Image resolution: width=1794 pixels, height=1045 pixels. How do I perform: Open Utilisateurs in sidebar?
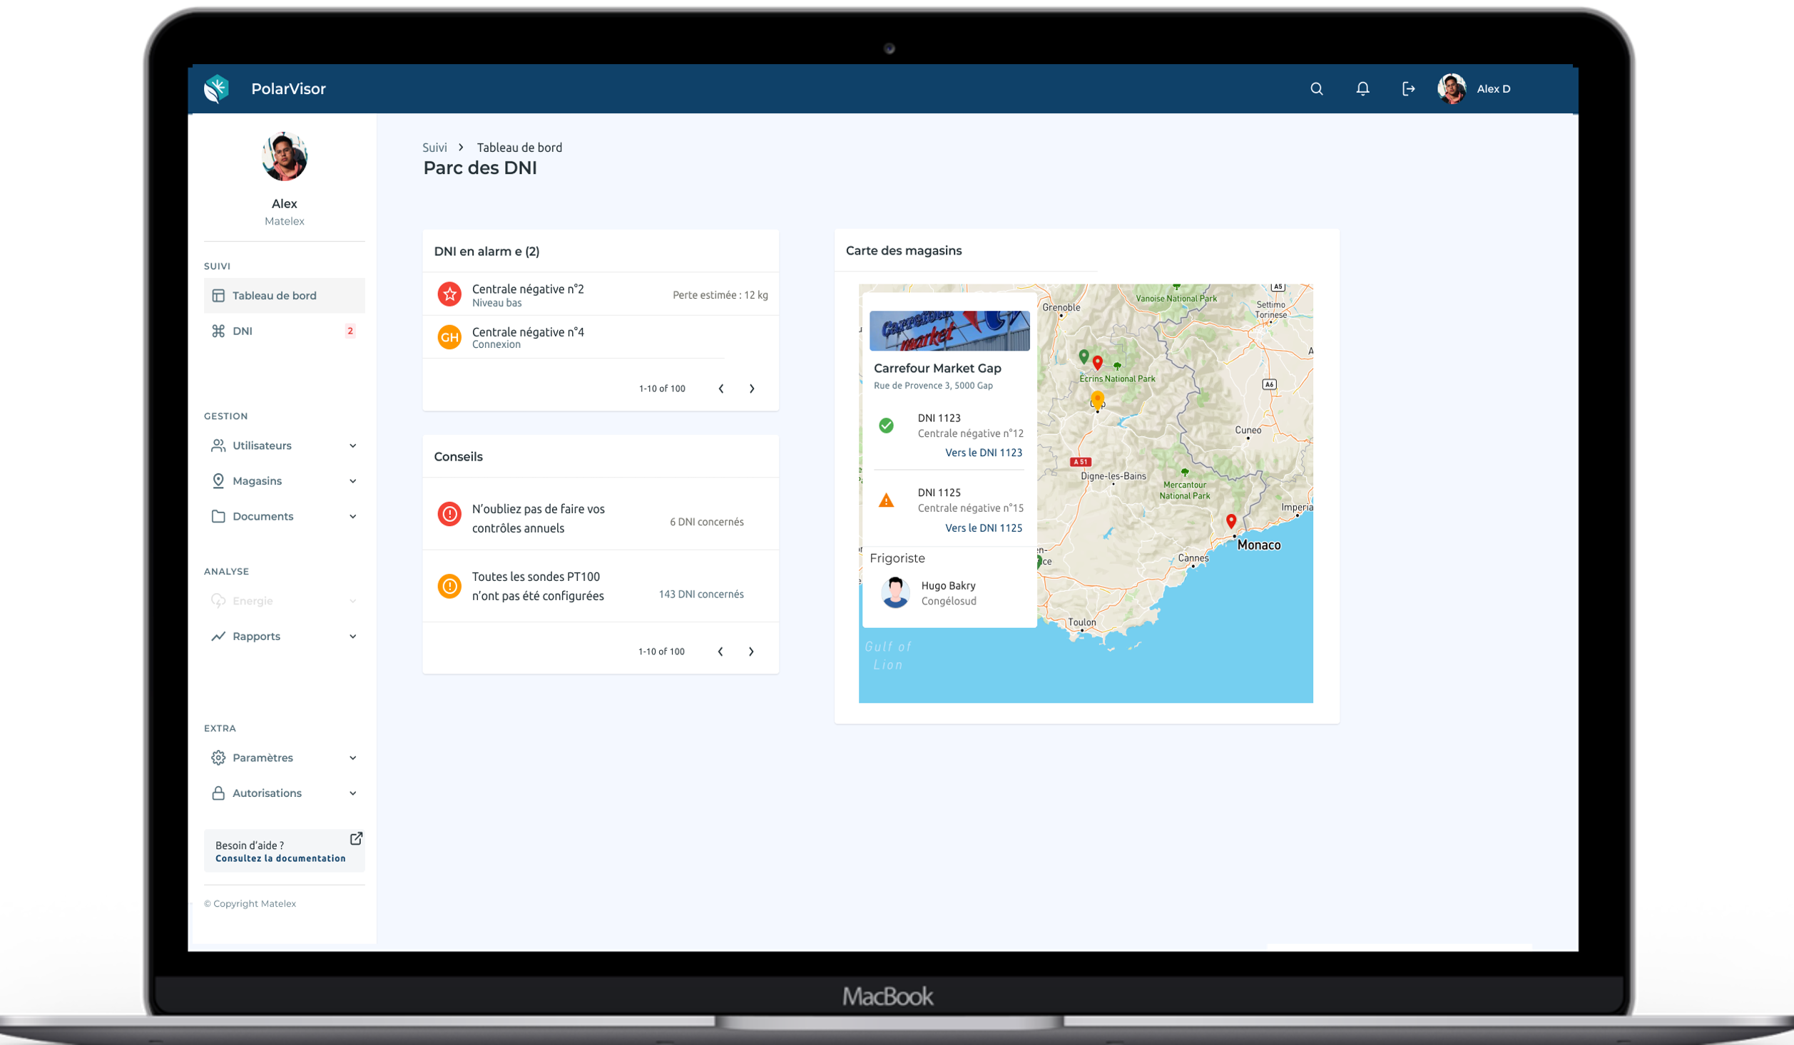pos(284,446)
